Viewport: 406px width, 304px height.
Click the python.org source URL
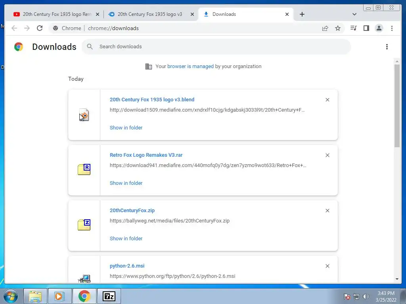(172, 276)
